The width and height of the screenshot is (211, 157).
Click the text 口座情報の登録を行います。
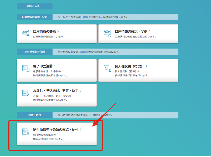(x=49, y=37)
